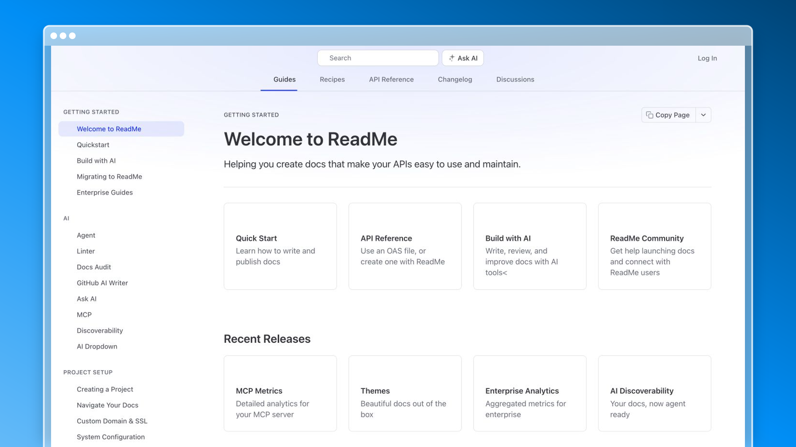Click the copy icon in Copy Page
The width and height of the screenshot is (796, 447).
(x=649, y=115)
